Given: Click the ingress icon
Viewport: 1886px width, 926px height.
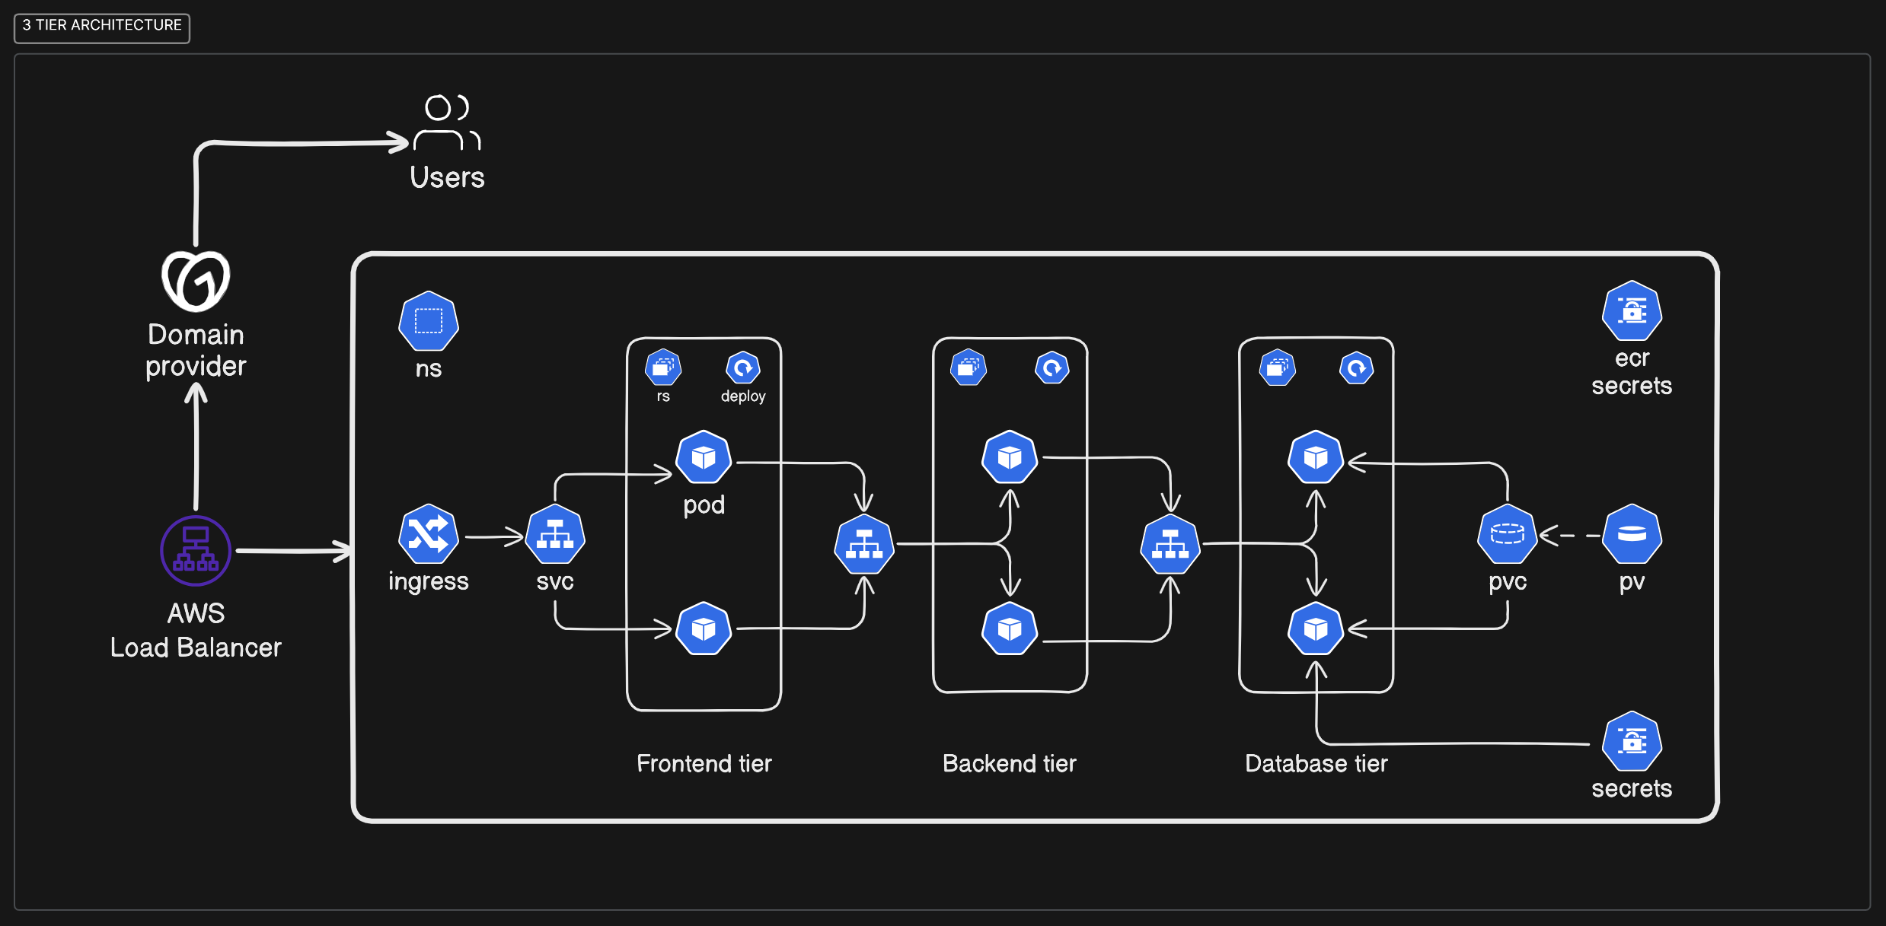Looking at the screenshot, I should pyautogui.click(x=429, y=534).
